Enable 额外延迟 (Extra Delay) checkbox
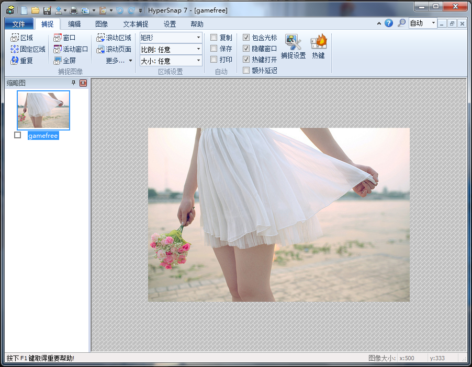The height and width of the screenshot is (367, 472). coord(246,70)
